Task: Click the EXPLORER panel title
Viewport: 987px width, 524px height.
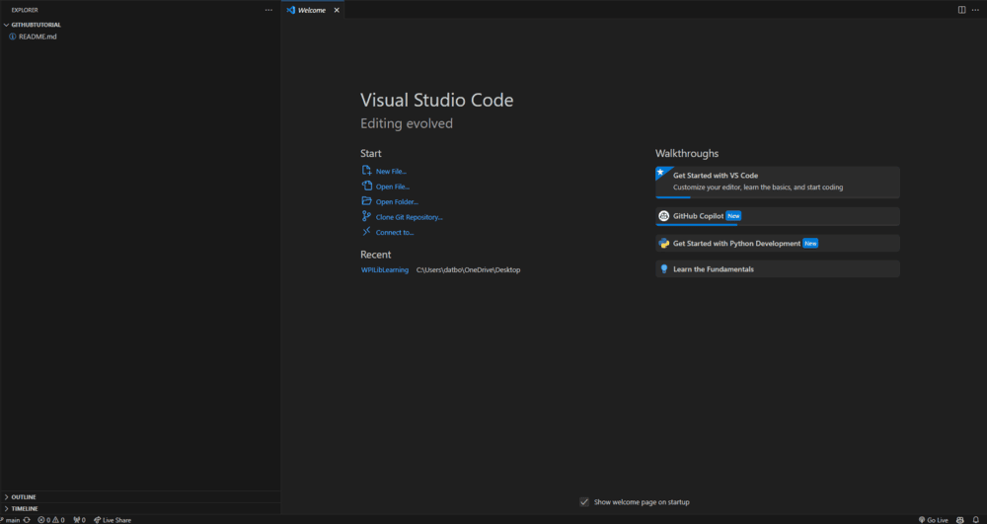Action: pyautogui.click(x=25, y=10)
